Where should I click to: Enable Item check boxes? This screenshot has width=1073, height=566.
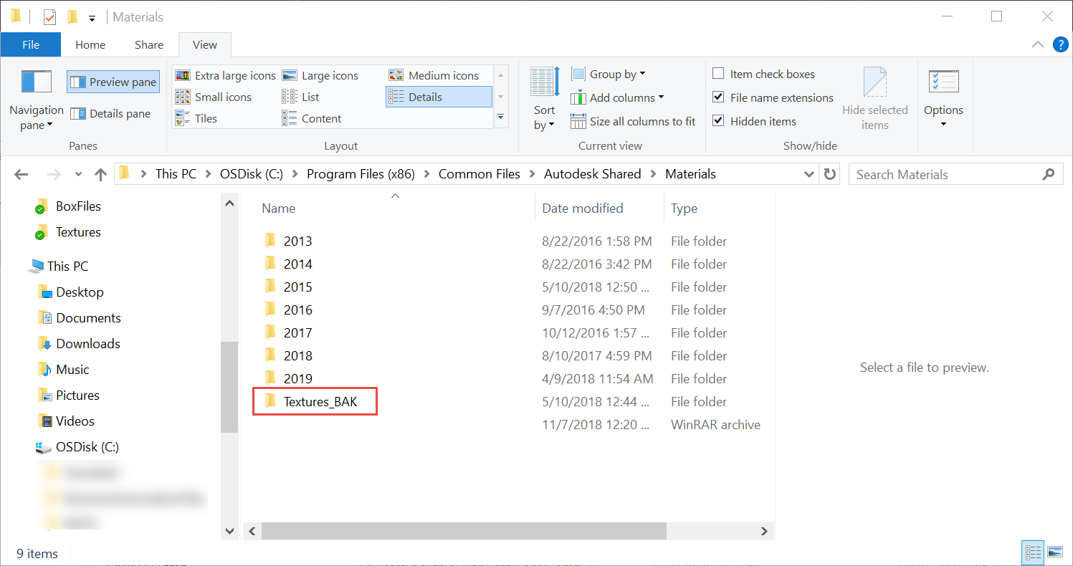tap(764, 74)
